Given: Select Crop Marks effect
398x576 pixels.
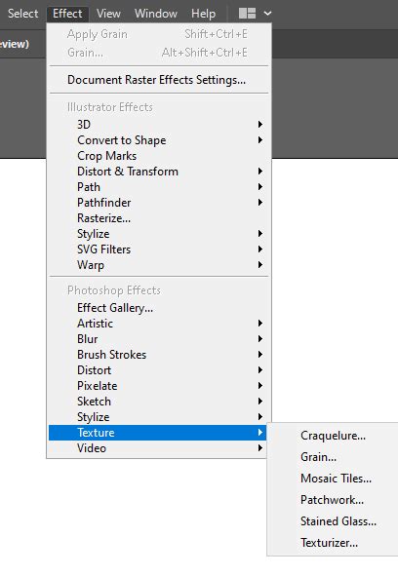Looking at the screenshot, I should [159, 156].
